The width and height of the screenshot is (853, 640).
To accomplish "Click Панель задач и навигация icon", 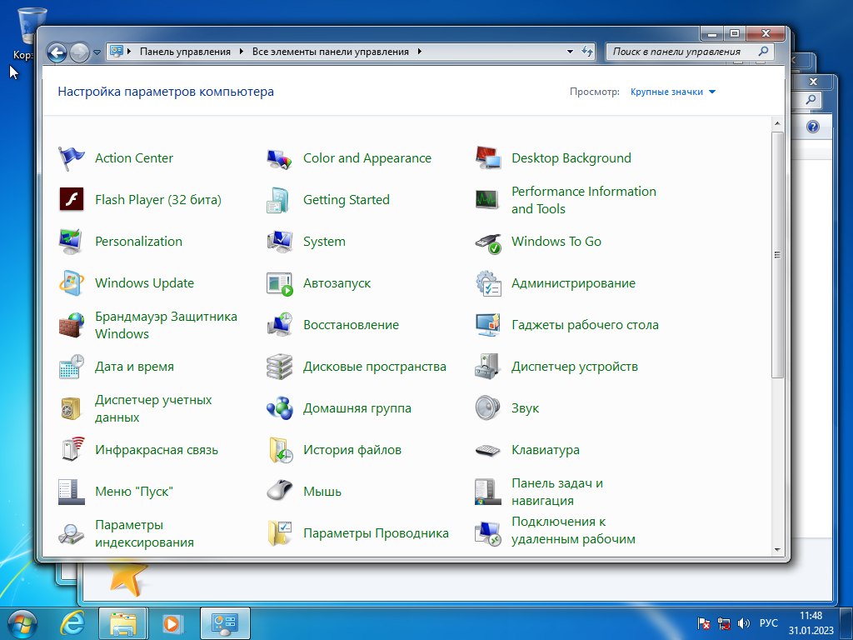I will click(x=488, y=492).
